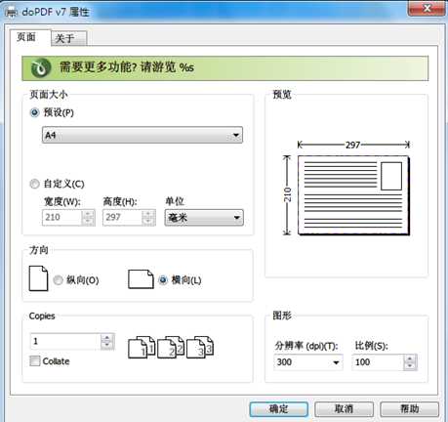Image resolution: width=448 pixels, height=422 pixels.
Task: Open the 毫米 unit dropdown
Action: [204, 218]
